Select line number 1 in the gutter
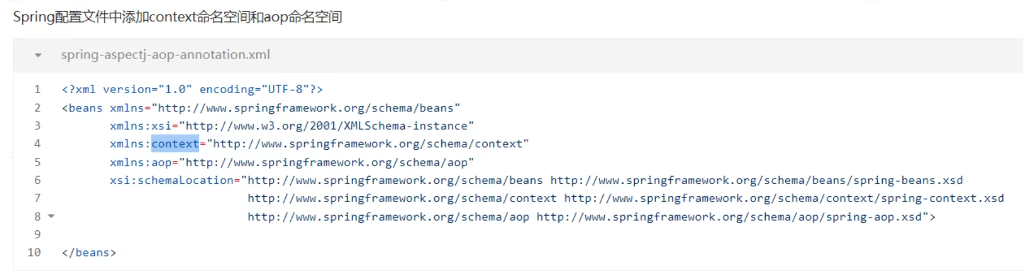 [37, 90]
